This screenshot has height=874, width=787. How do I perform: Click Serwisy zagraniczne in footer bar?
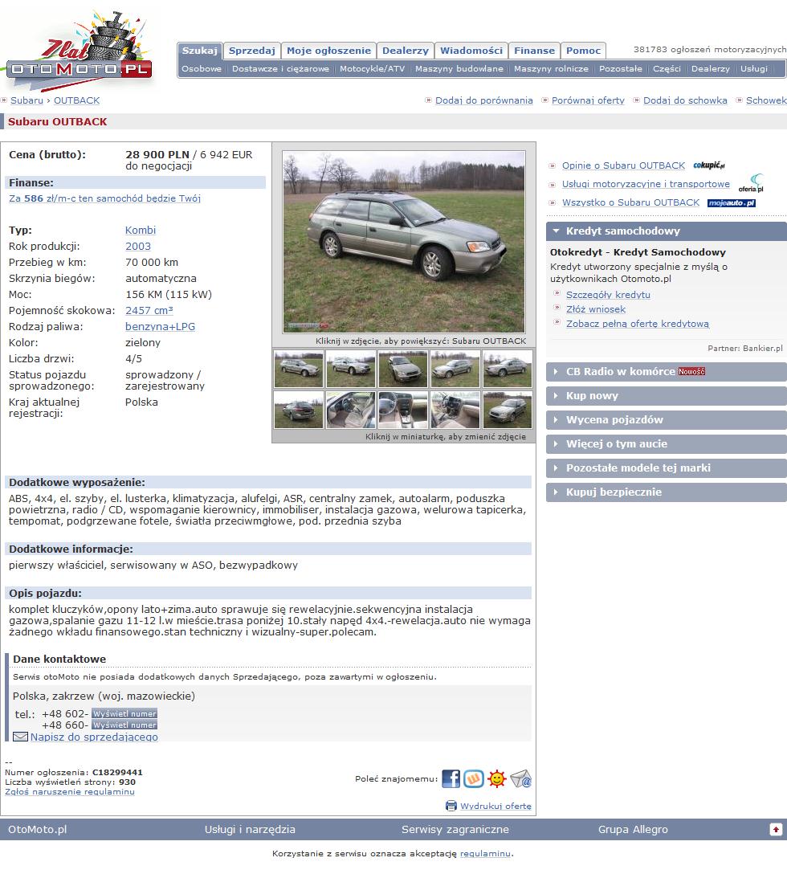[x=455, y=829]
